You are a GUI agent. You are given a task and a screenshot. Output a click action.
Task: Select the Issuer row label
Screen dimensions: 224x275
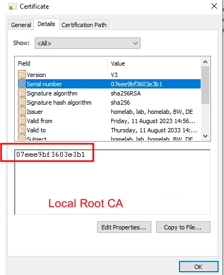tap(35, 112)
